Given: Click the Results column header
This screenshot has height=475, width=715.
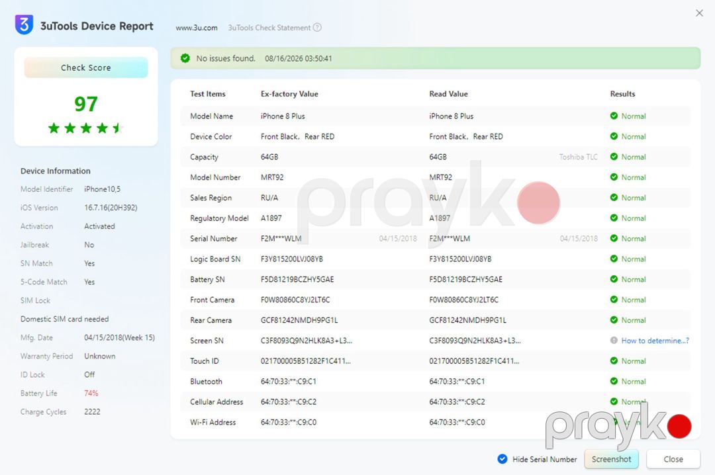Looking at the screenshot, I should [x=622, y=94].
